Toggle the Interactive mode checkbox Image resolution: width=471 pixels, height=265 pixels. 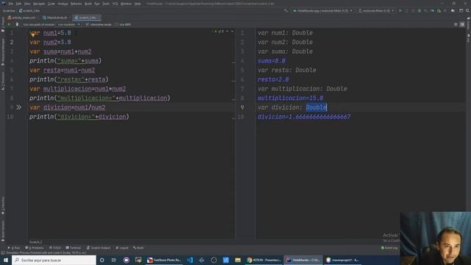pos(87,24)
